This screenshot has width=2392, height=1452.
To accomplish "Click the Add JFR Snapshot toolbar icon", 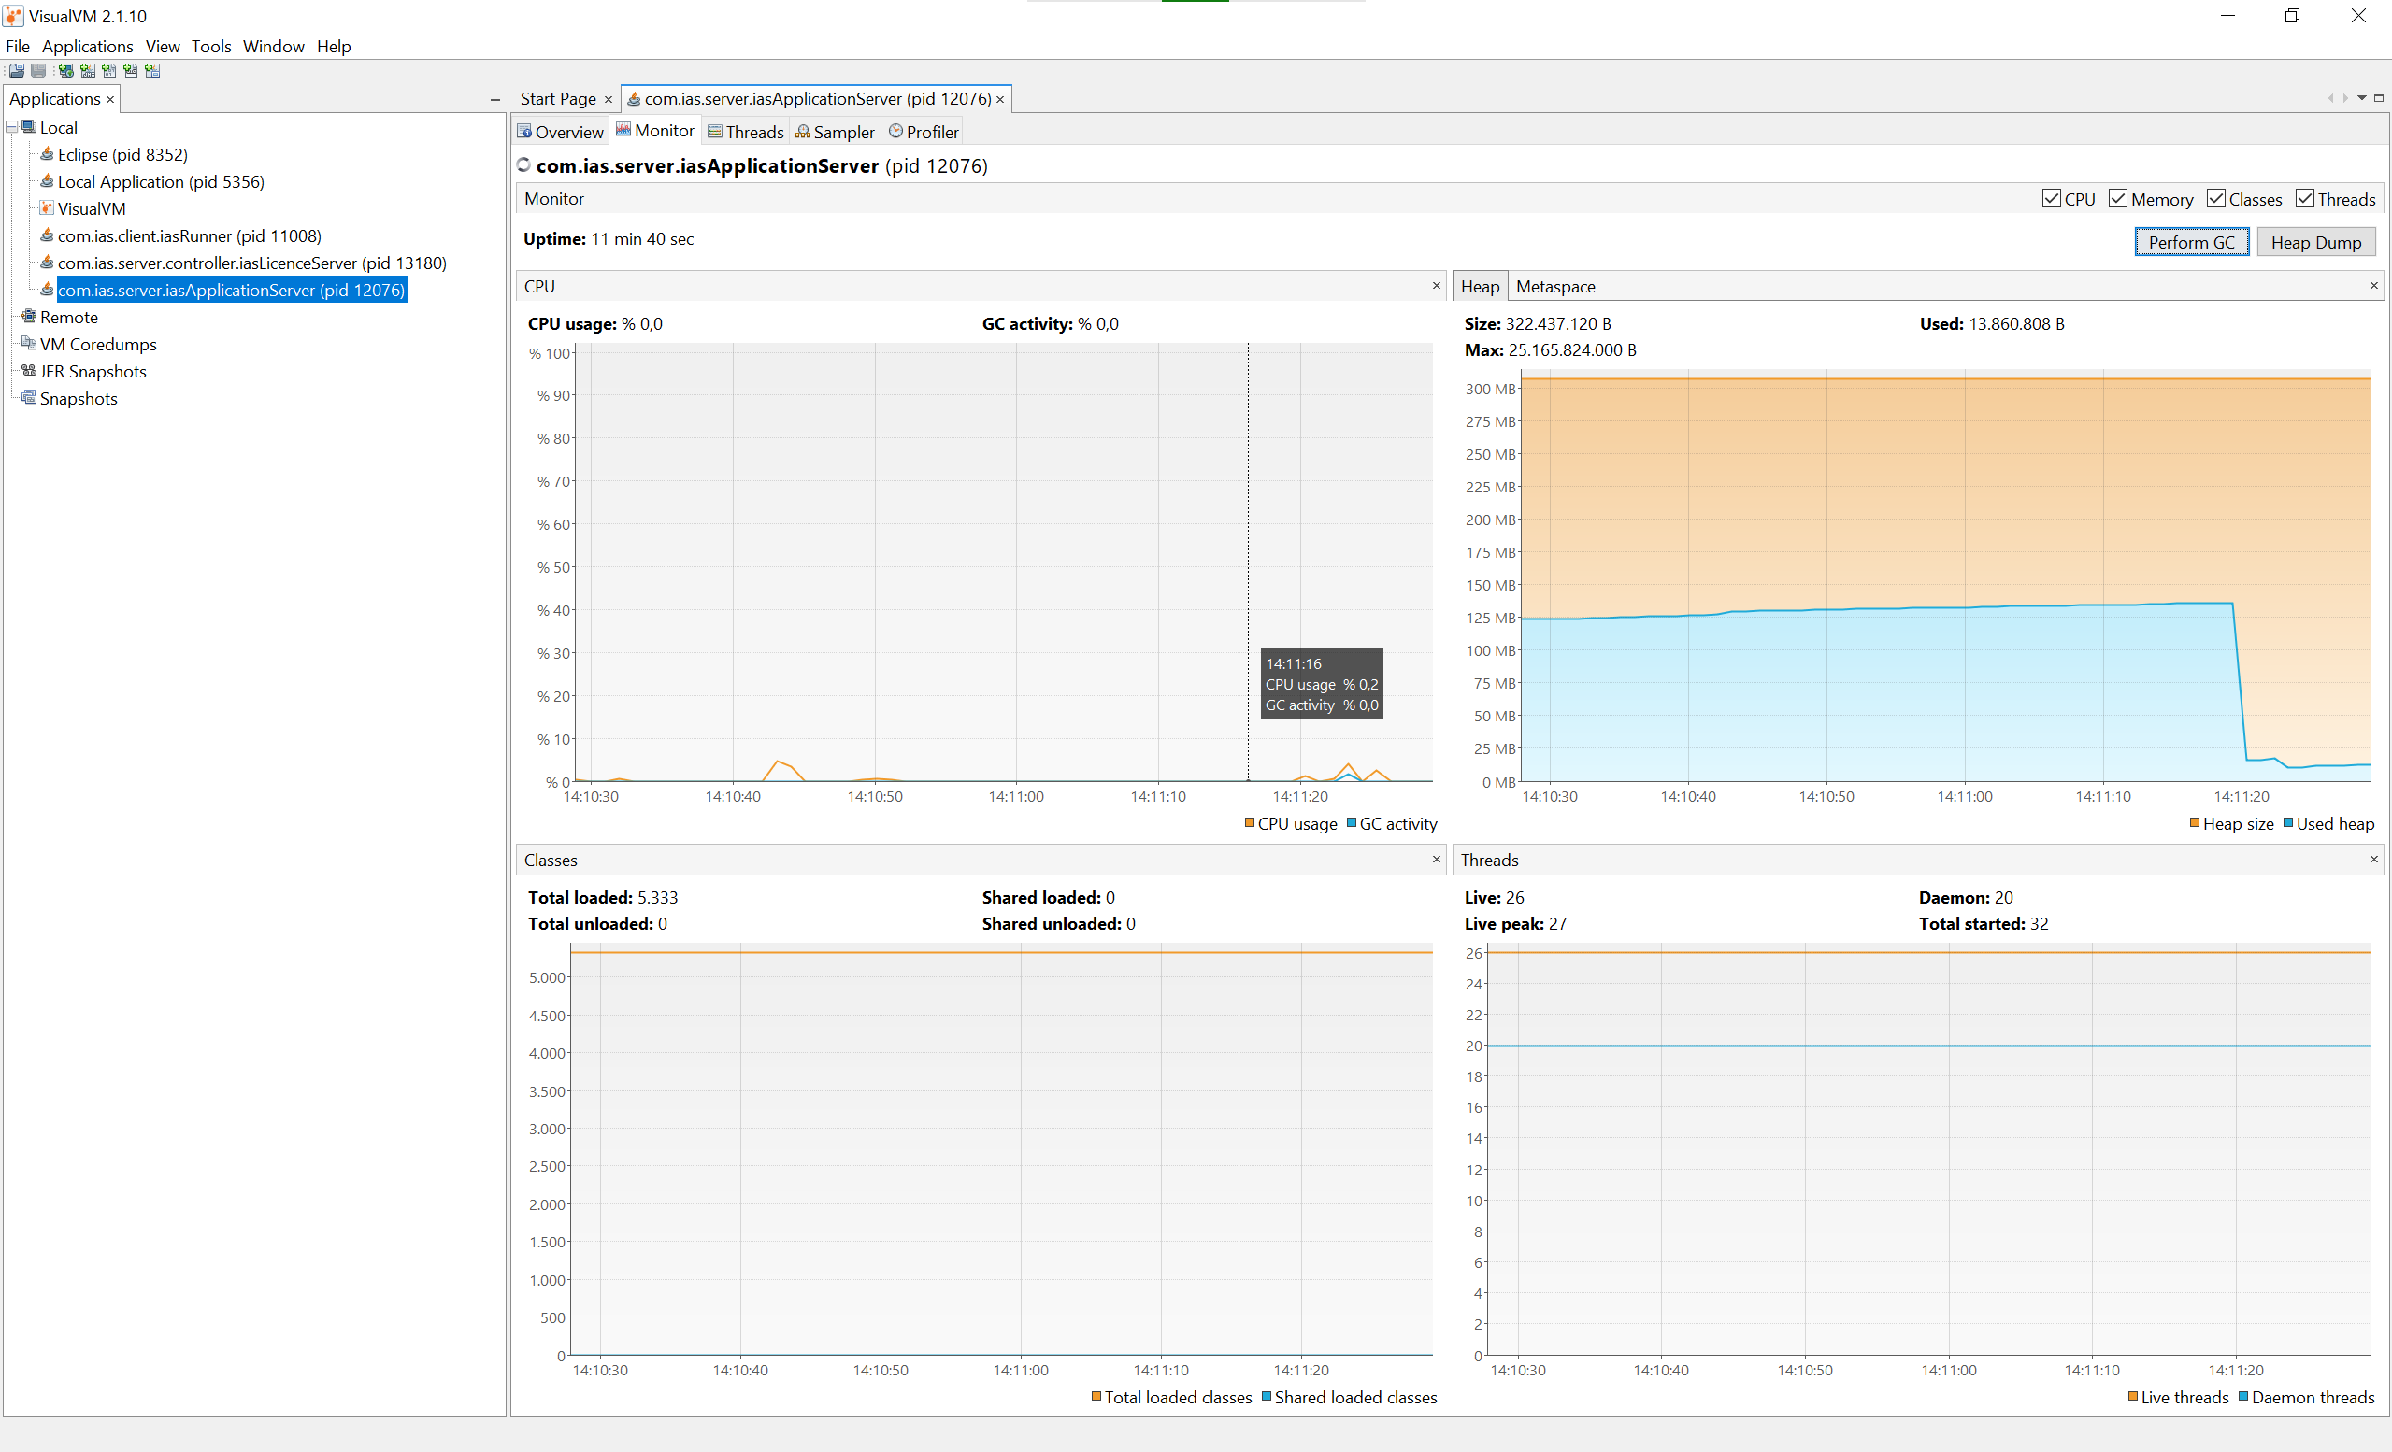I will [130, 71].
